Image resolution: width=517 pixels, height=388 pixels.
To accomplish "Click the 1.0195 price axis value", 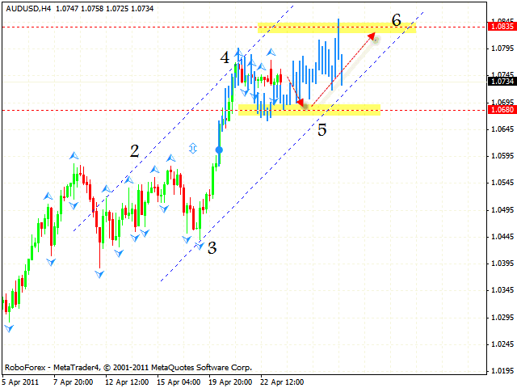I will (x=502, y=371).
